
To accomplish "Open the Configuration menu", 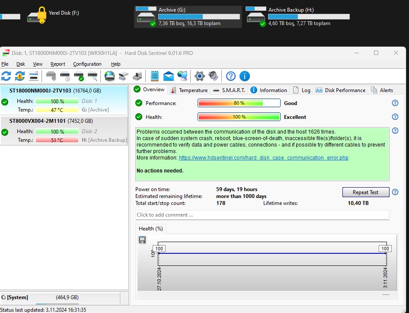I will tap(87, 64).
